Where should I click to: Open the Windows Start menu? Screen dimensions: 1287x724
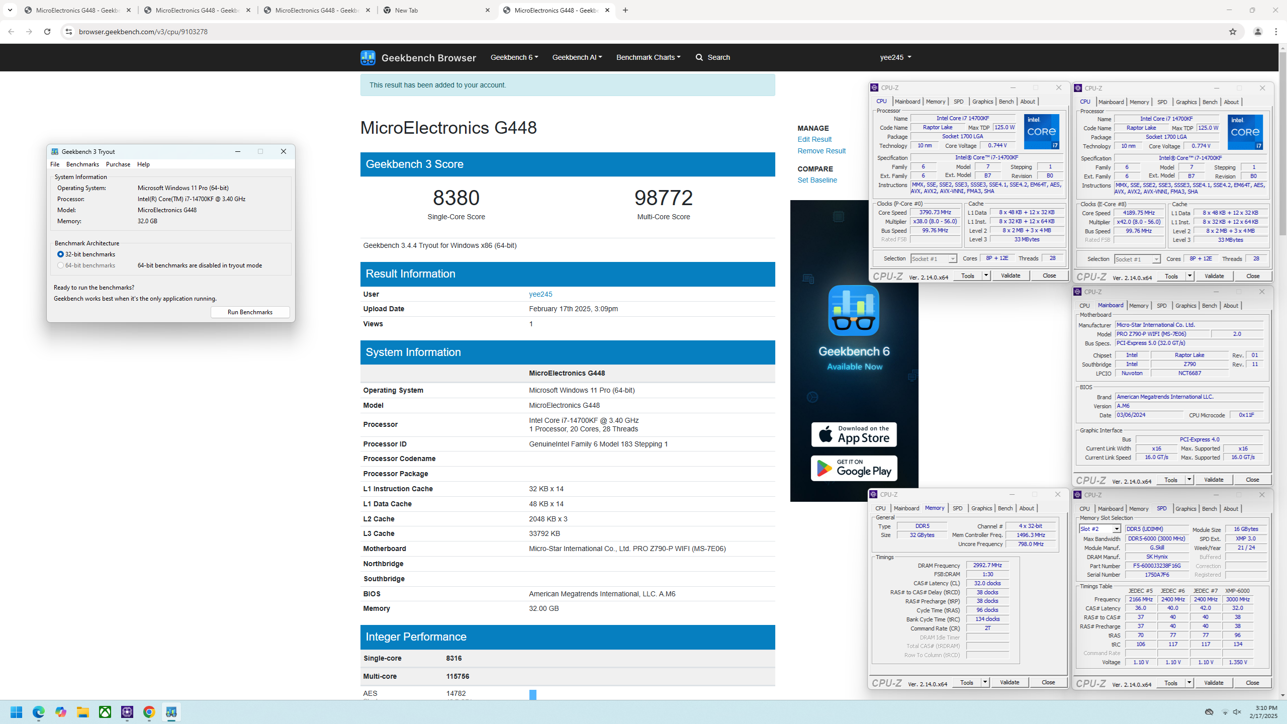(17, 712)
